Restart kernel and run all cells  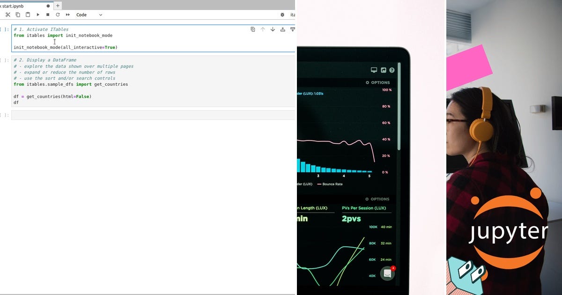click(x=68, y=15)
